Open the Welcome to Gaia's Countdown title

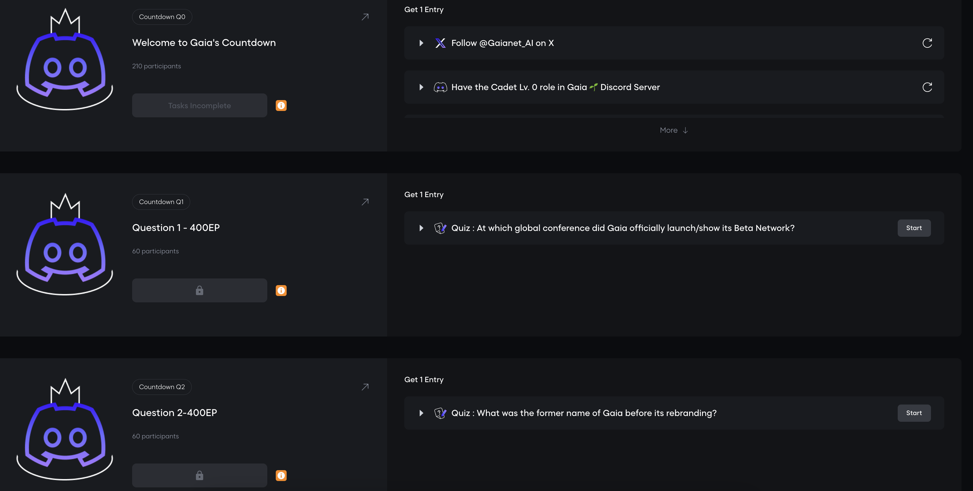tap(204, 43)
